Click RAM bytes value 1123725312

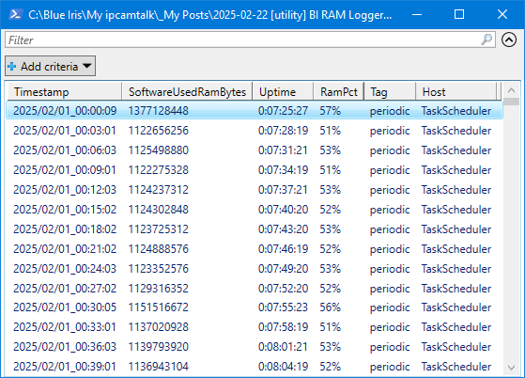tap(159, 229)
